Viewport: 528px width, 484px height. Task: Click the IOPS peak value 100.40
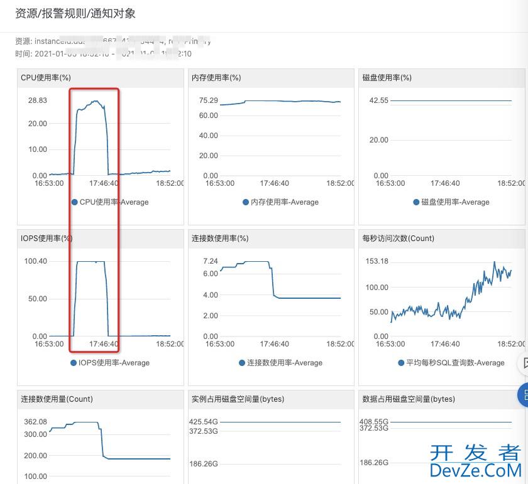pyautogui.click(x=36, y=261)
